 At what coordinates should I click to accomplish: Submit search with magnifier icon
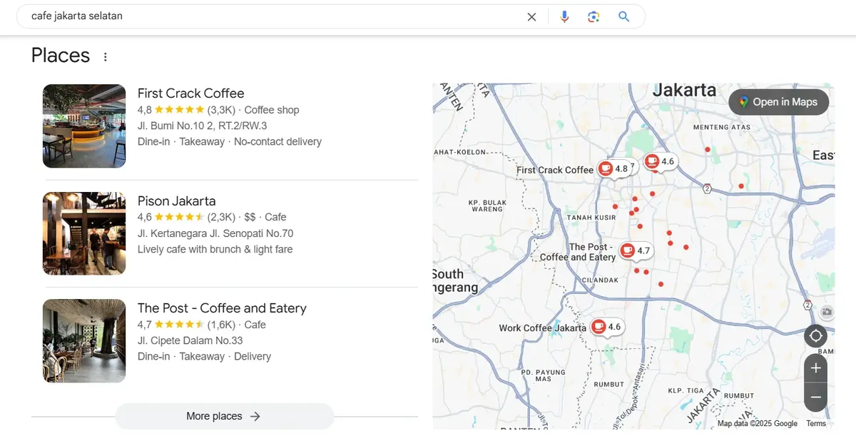(x=624, y=16)
